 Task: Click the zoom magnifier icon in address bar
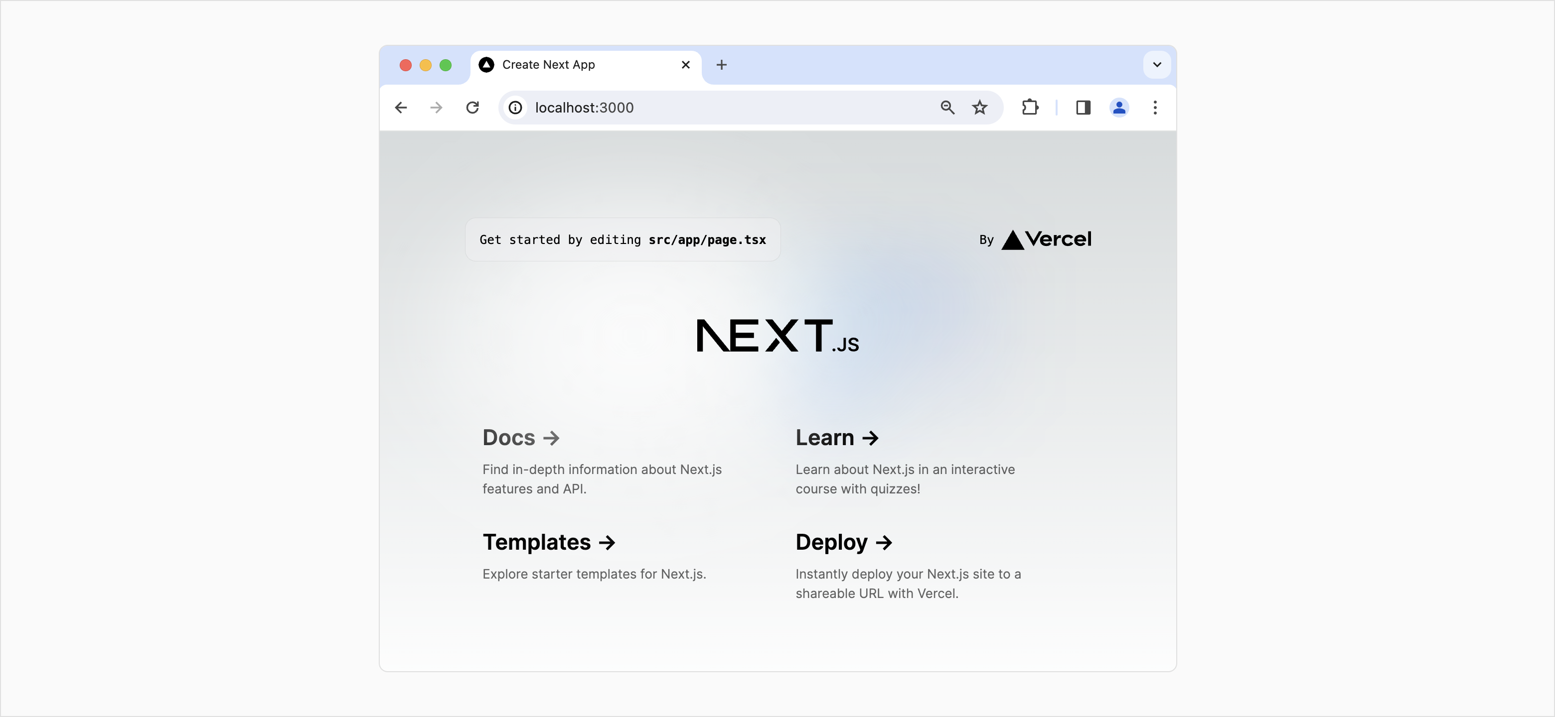pos(947,108)
